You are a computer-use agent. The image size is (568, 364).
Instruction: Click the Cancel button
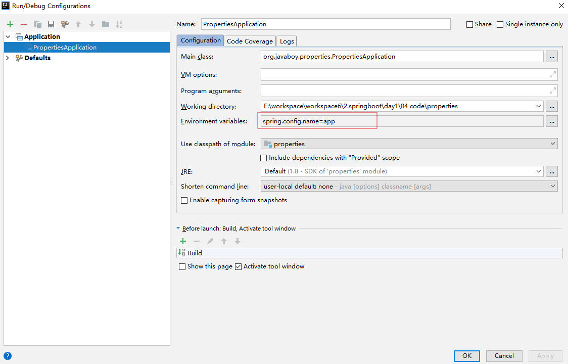pos(504,356)
